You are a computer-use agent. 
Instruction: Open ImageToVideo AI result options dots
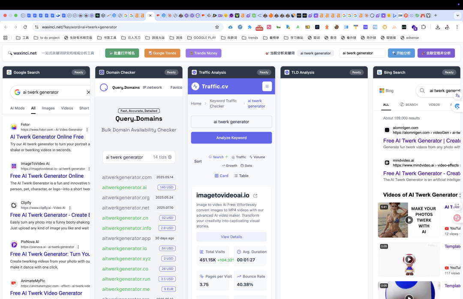(89, 169)
